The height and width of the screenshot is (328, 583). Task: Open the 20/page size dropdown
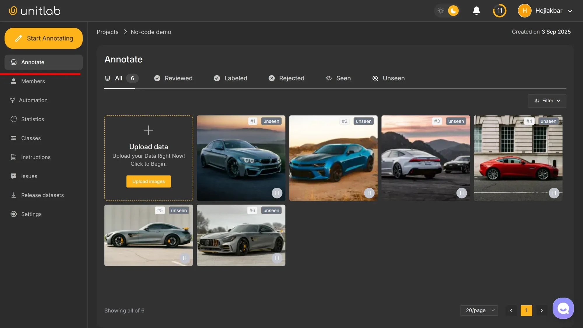pyautogui.click(x=479, y=310)
